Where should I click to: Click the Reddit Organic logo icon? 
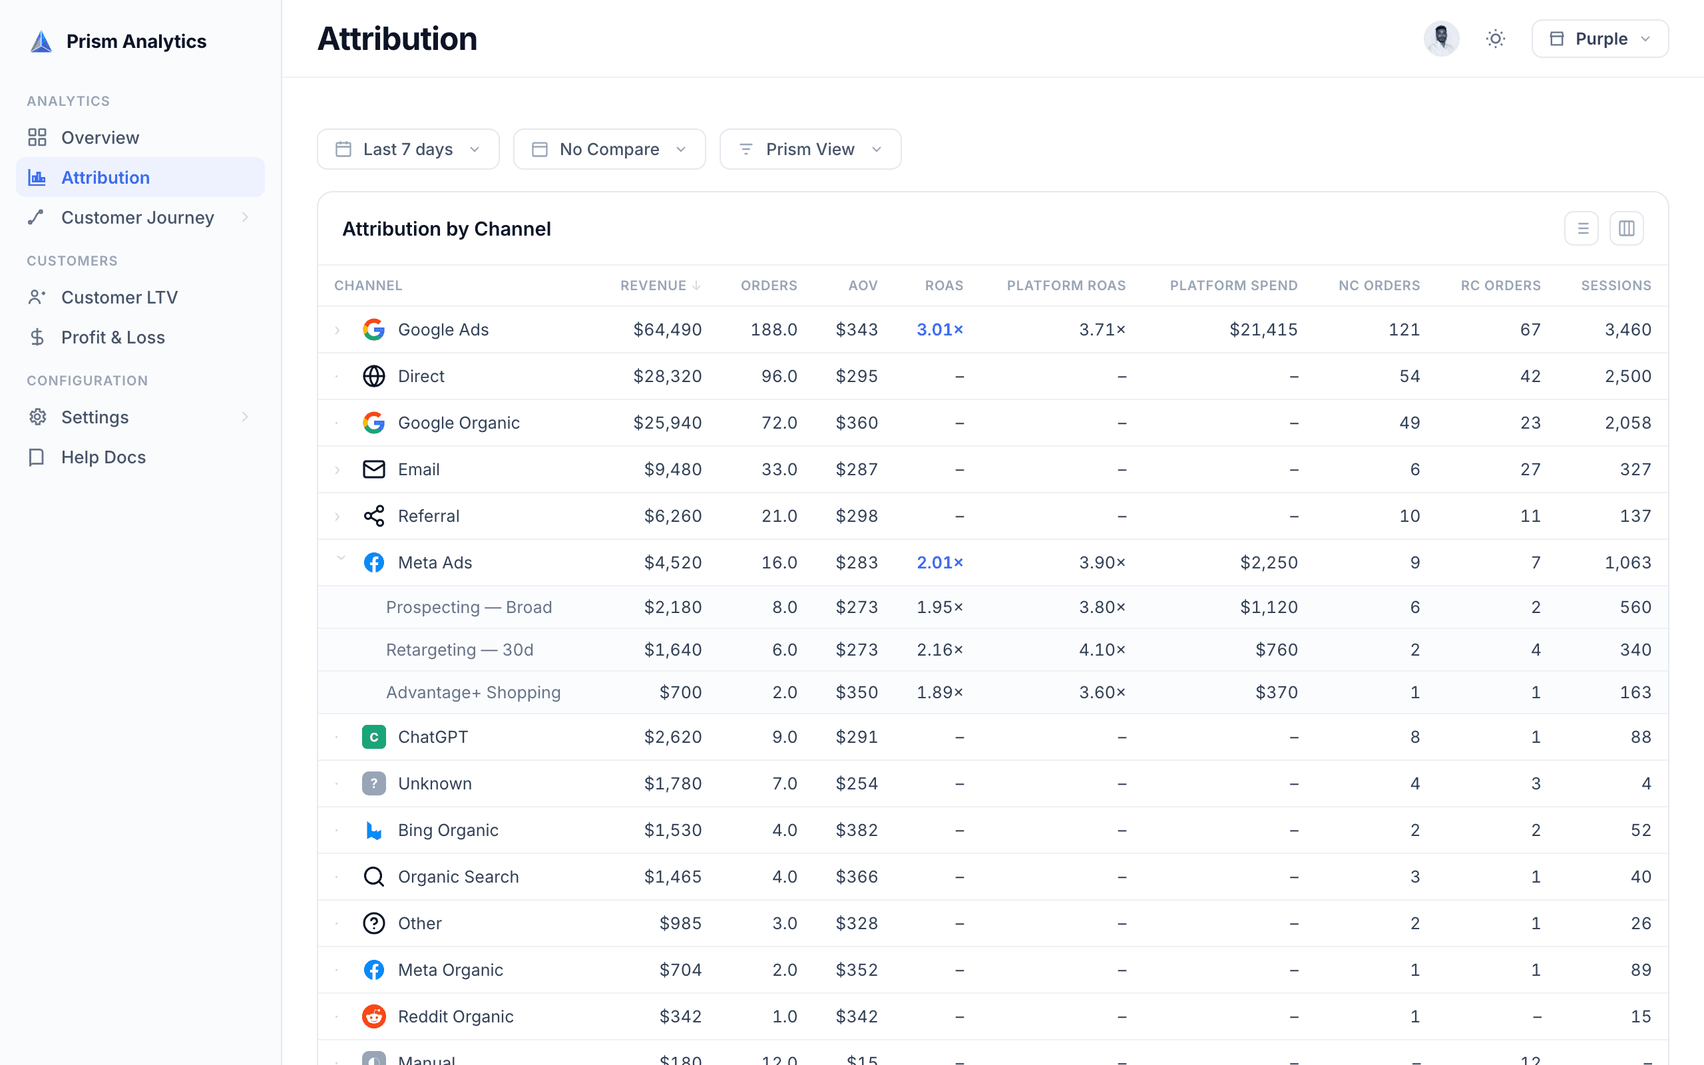pos(374,1016)
